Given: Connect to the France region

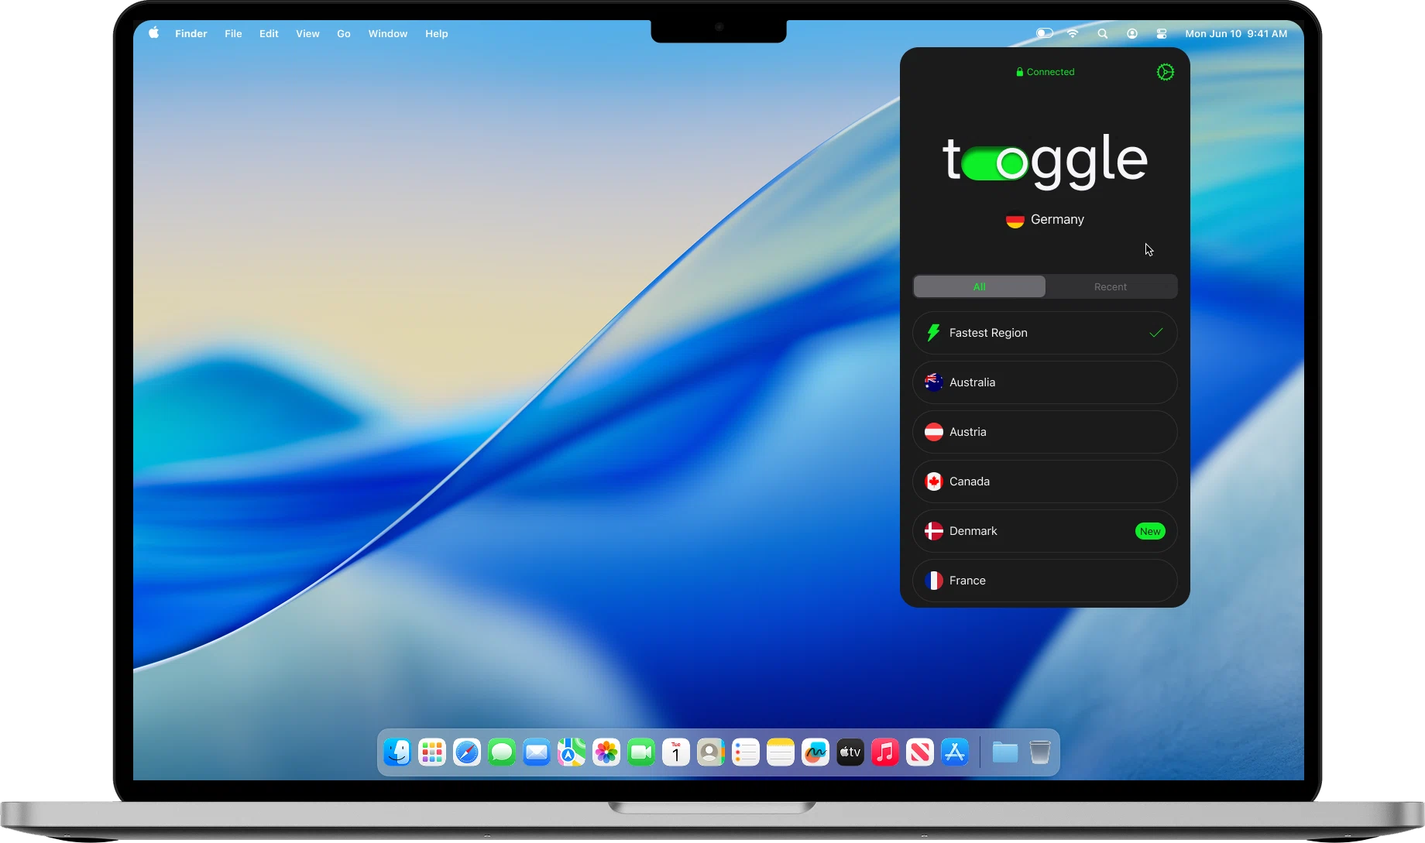Looking at the screenshot, I should pos(1045,581).
